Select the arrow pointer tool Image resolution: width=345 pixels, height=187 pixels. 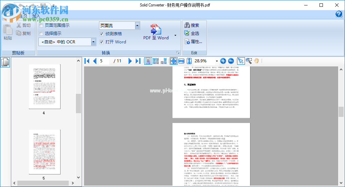[241, 61]
